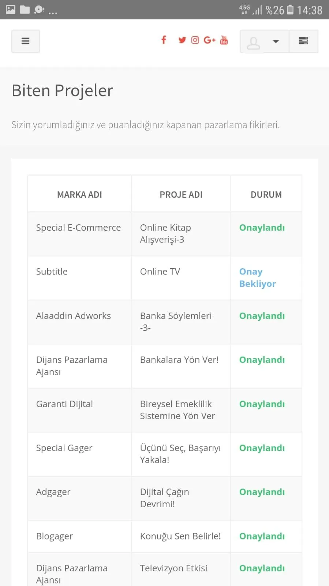The width and height of the screenshot is (329, 586).
Task: Click the user avatar icon
Action: (x=253, y=43)
